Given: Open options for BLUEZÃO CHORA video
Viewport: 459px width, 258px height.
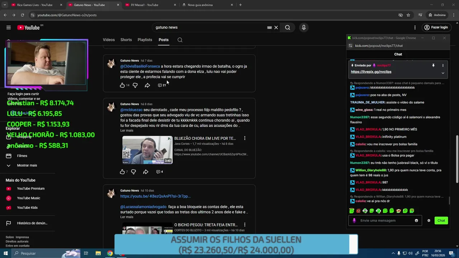Looking at the screenshot, I should point(245,138).
